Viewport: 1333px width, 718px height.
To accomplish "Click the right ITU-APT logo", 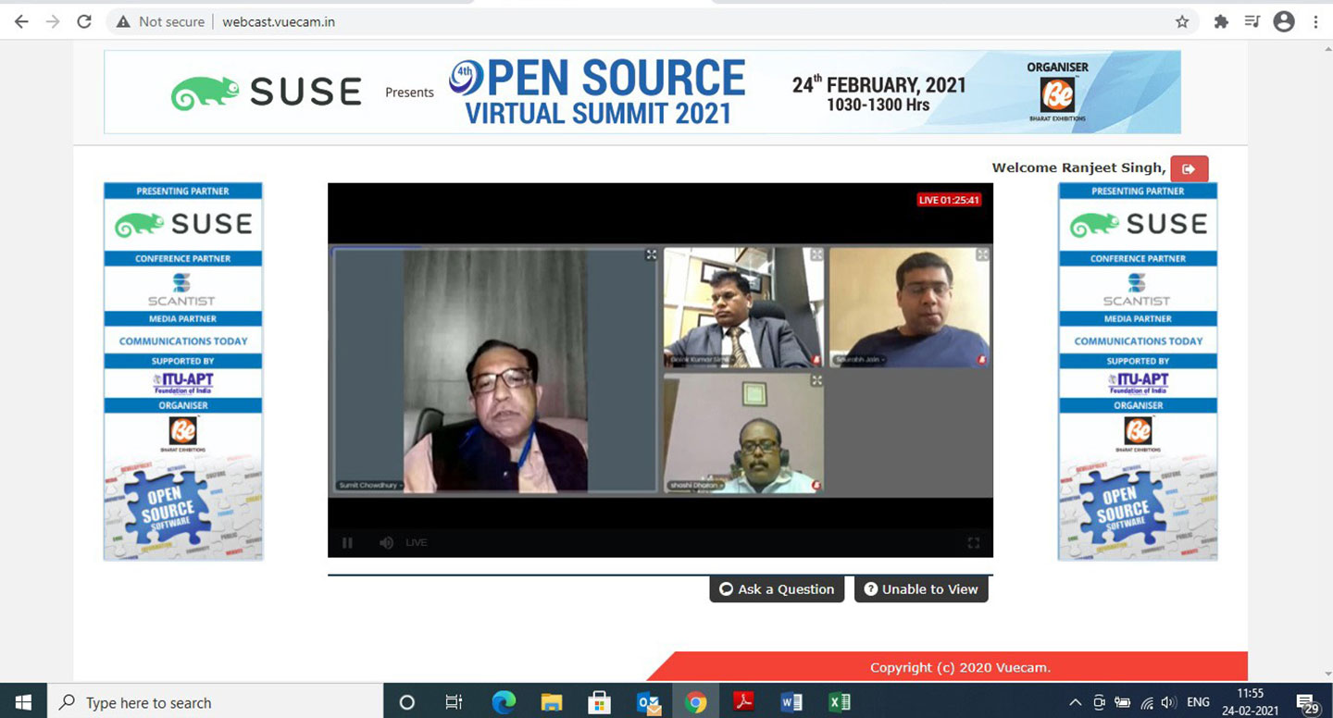I will (x=1138, y=382).
